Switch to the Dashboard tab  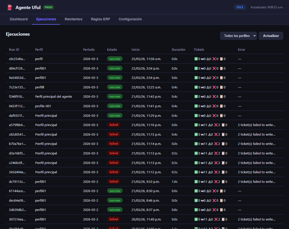click(x=19, y=19)
